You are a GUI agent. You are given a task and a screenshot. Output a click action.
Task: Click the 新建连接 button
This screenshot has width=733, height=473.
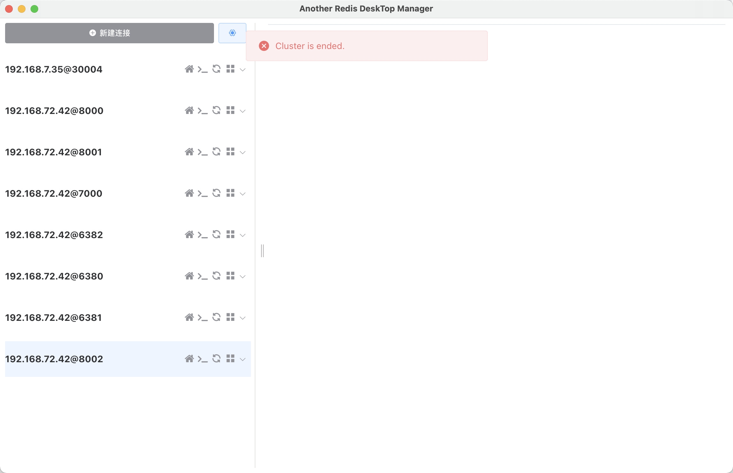[x=109, y=33]
